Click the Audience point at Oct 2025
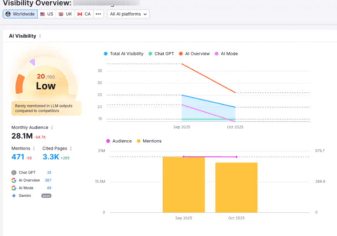 coord(236,157)
